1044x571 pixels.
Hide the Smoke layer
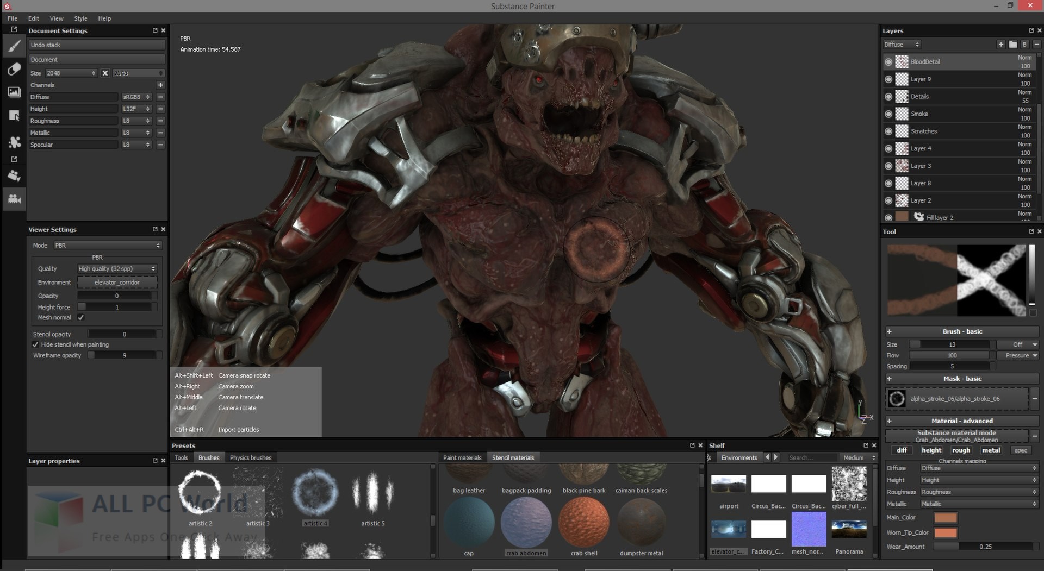coord(888,114)
